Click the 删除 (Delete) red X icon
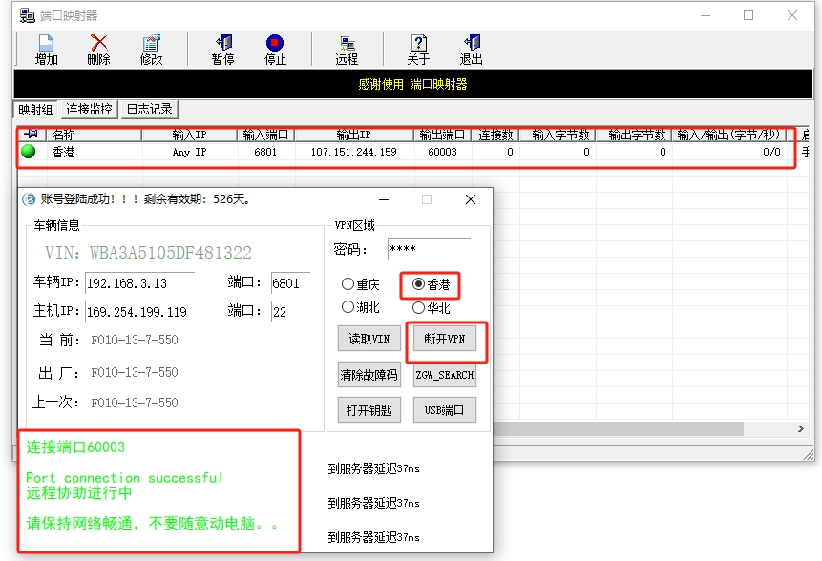Screen dimensions: 822x561 (x=98, y=44)
